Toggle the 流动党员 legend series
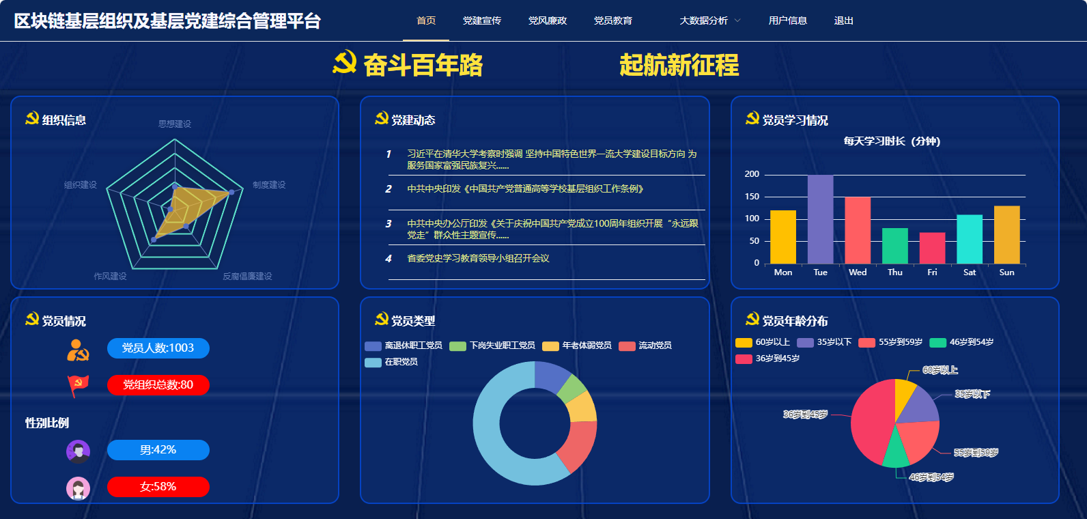 (x=645, y=346)
